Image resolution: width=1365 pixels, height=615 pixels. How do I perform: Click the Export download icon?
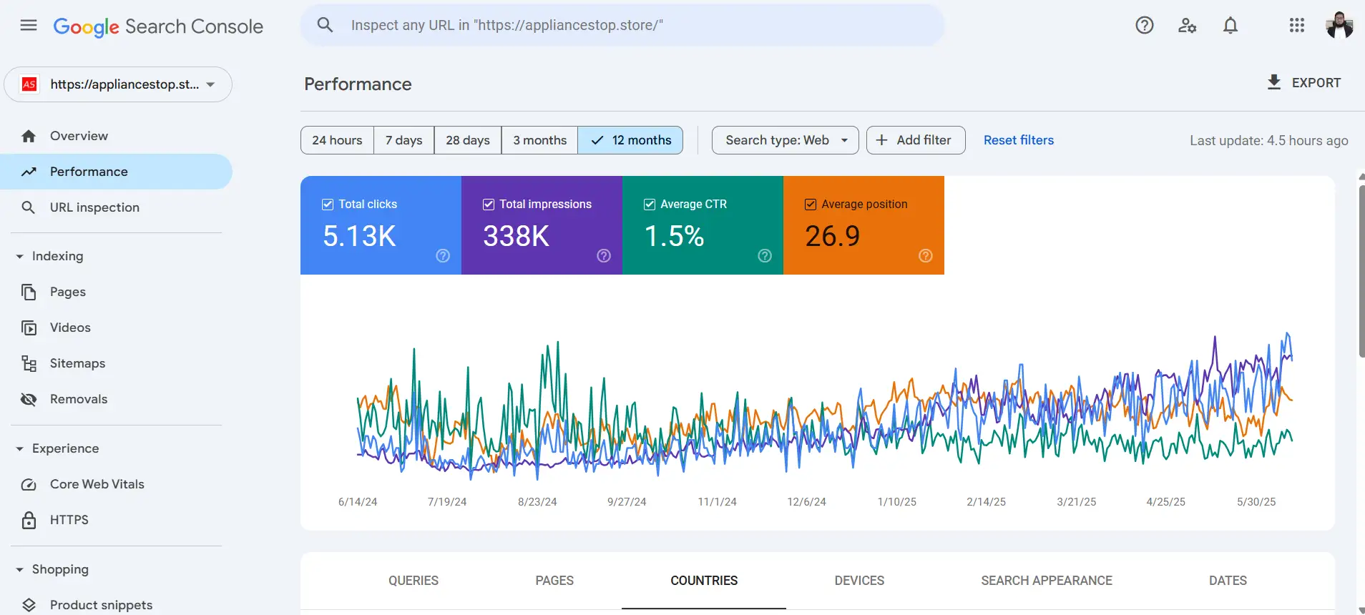click(x=1273, y=82)
